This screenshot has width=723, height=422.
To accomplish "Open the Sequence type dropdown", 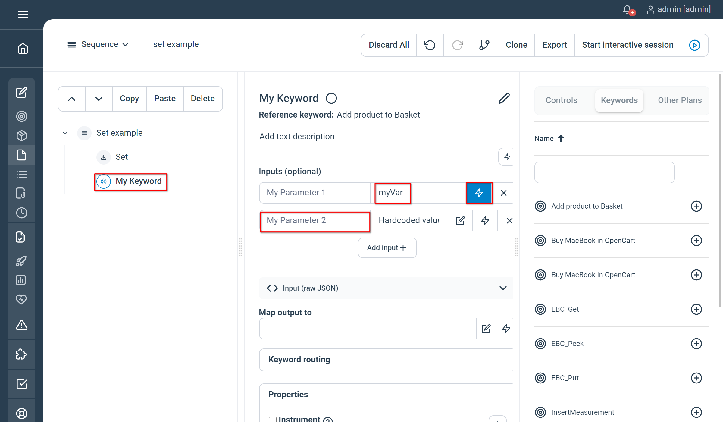I will point(126,44).
